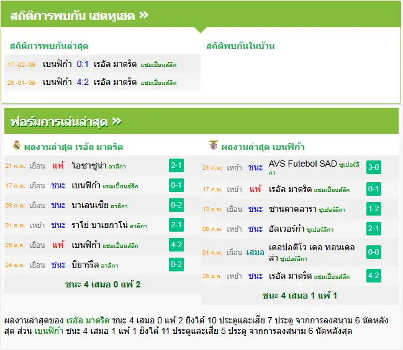Image resolution: width=403 pixels, height=350 pixels.
Task: Click the green เบนฟิก้า link in summary paragraph
Action: 49,331
